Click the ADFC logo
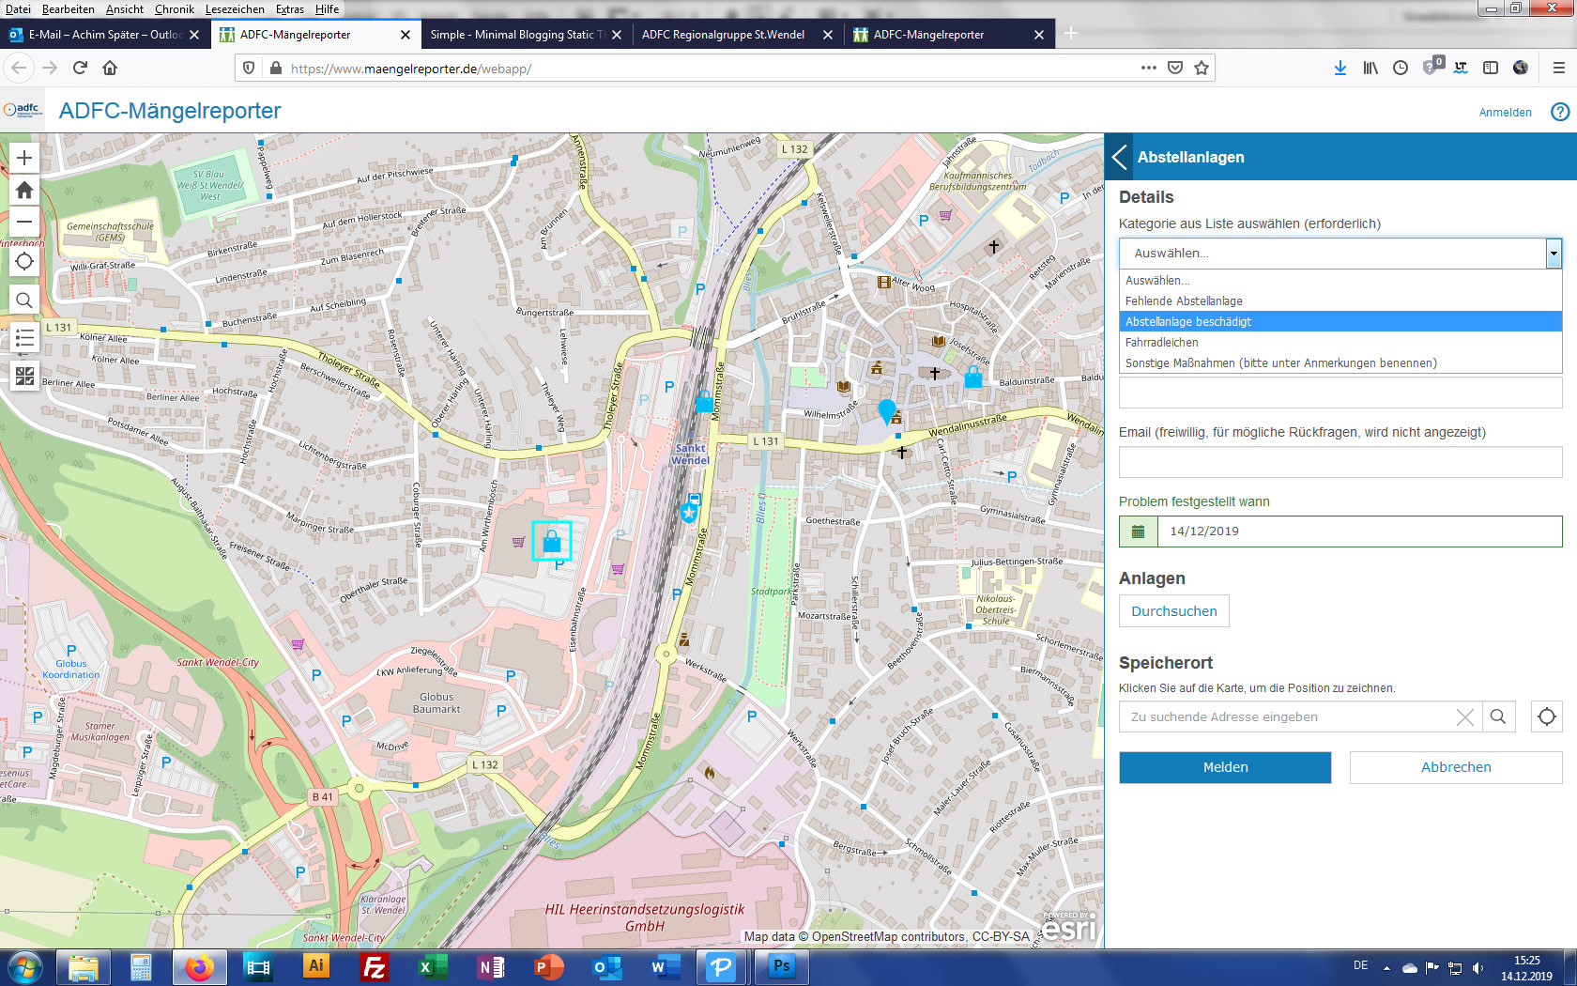This screenshot has height=986, width=1577. pyautogui.click(x=23, y=110)
